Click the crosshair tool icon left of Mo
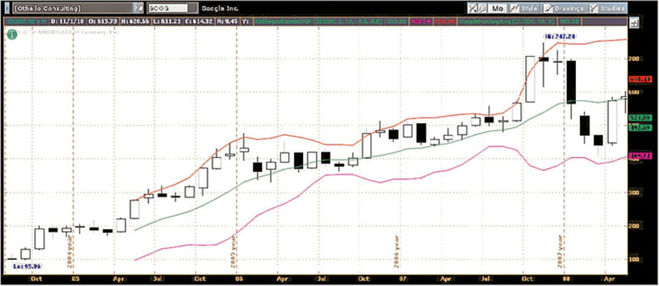This screenshot has width=659, height=286. click(x=473, y=8)
